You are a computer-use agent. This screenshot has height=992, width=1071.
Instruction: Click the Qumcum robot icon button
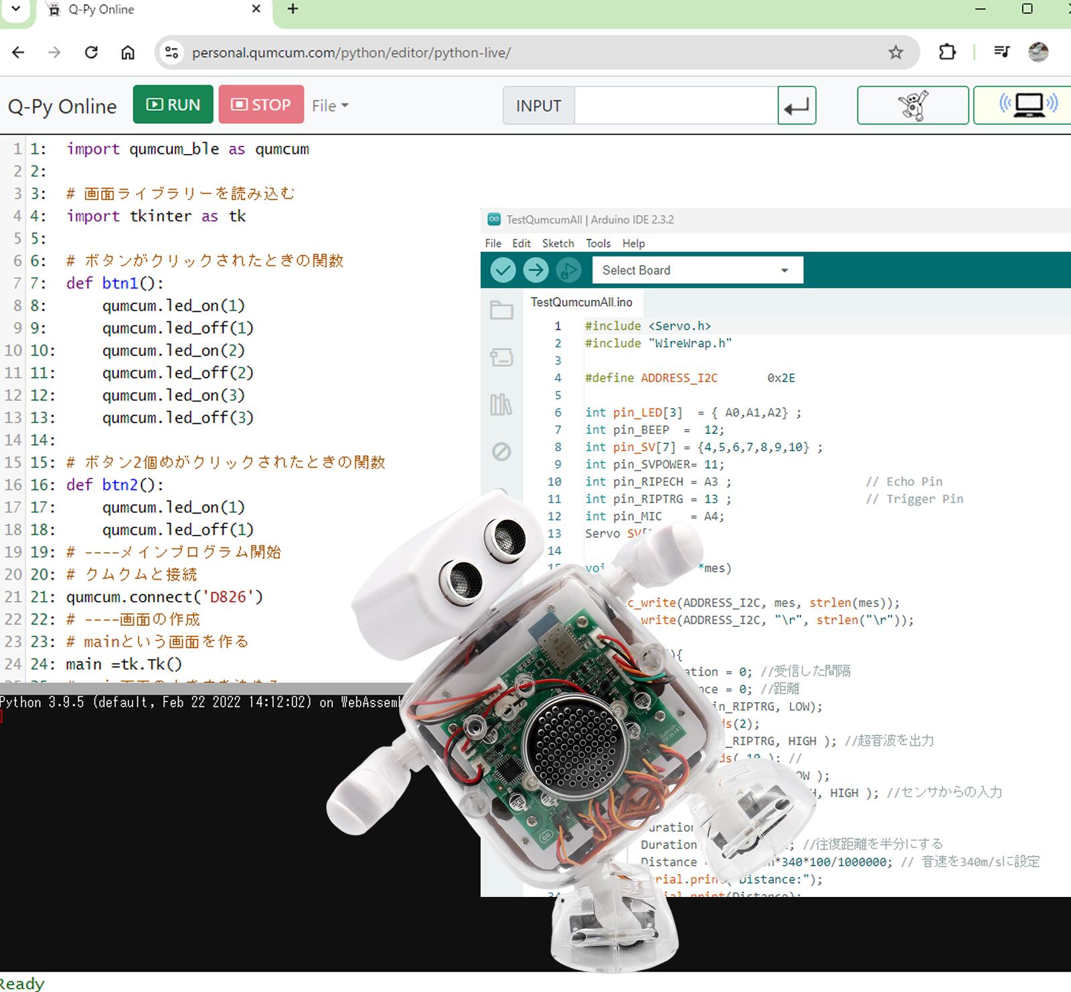tap(913, 105)
